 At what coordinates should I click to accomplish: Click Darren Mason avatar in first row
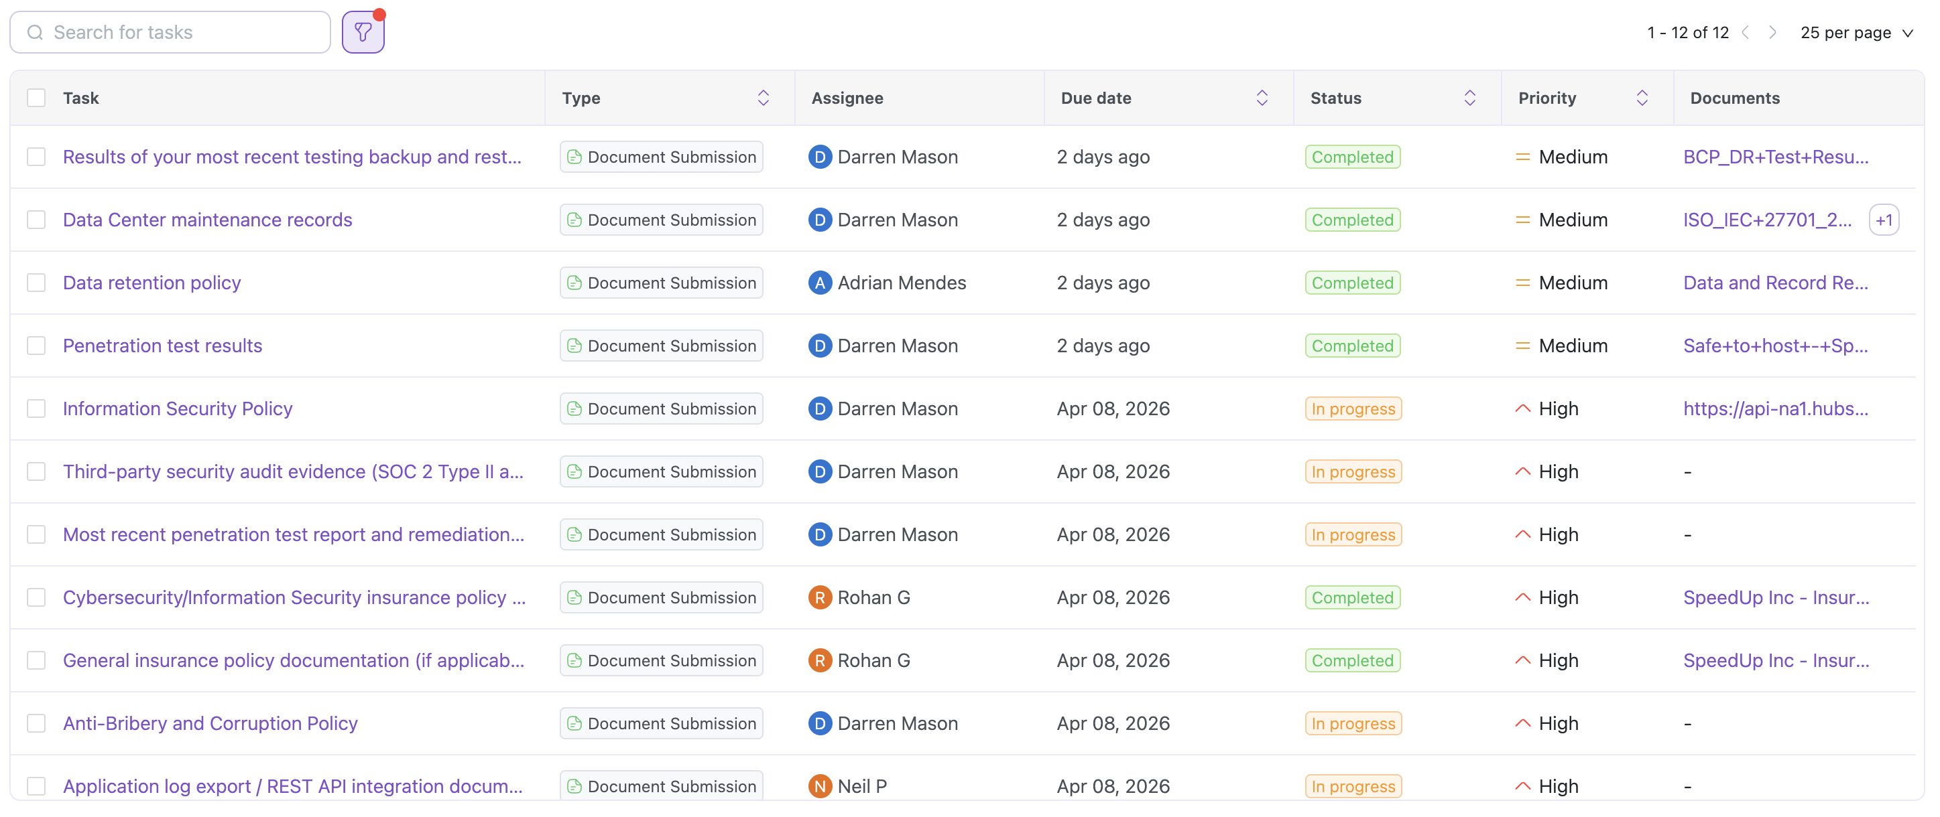pyautogui.click(x=819, y=157)
